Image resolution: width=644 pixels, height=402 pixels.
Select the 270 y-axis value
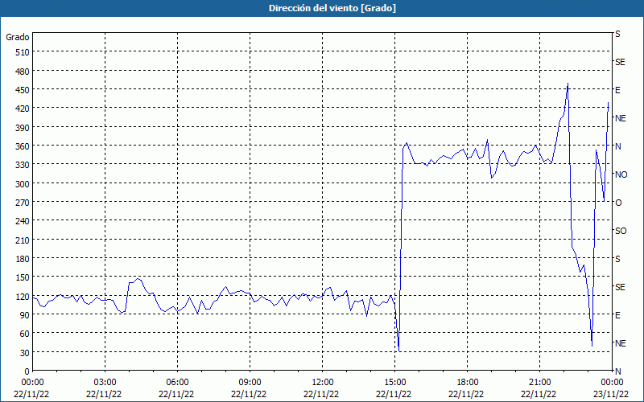[23, 203]
